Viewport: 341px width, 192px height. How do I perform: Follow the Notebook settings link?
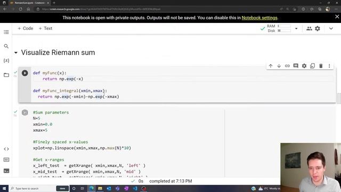(x=259, y=18)
